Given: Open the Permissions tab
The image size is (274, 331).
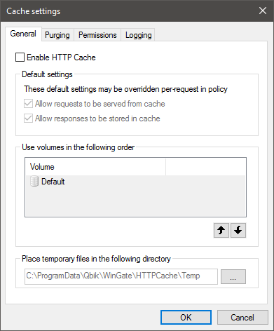Looking at the screenshot, I should click(x=97, y=35).
